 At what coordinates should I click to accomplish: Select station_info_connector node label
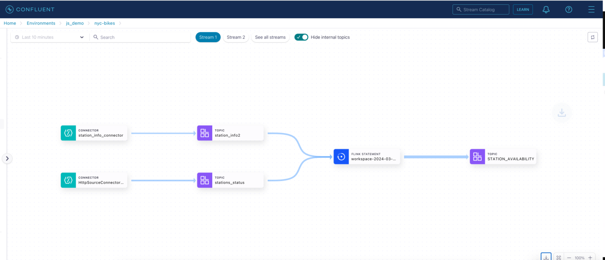tap(101, 136)
